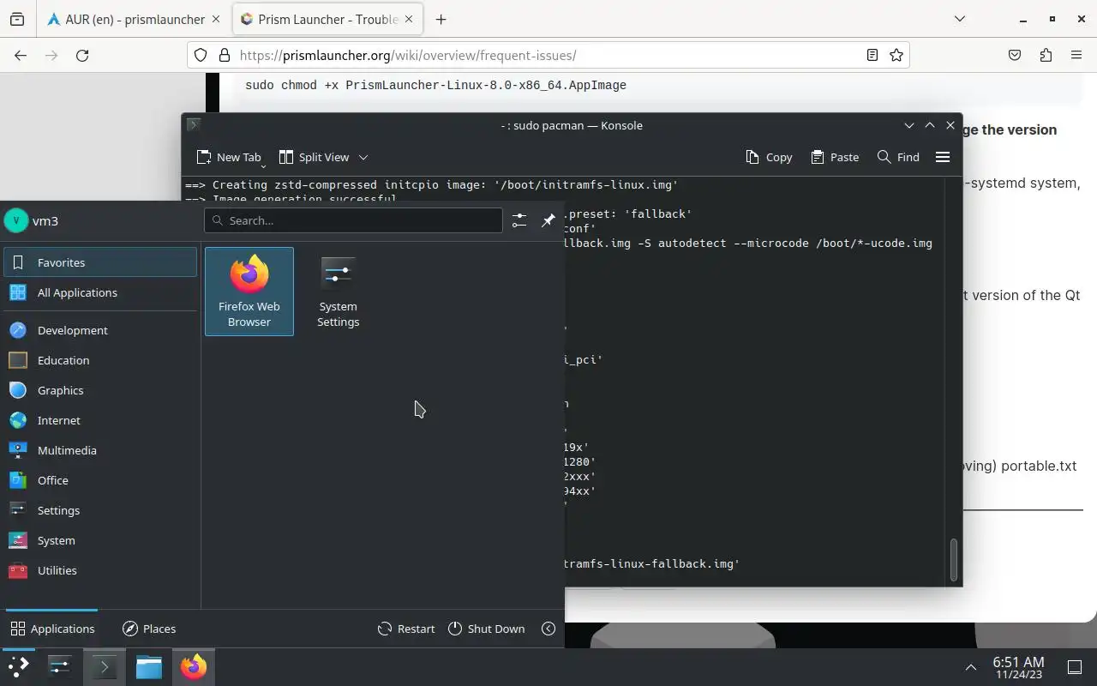
Task: Switch to AUR prismlauncher browser tab
Action: click(135, 19)
